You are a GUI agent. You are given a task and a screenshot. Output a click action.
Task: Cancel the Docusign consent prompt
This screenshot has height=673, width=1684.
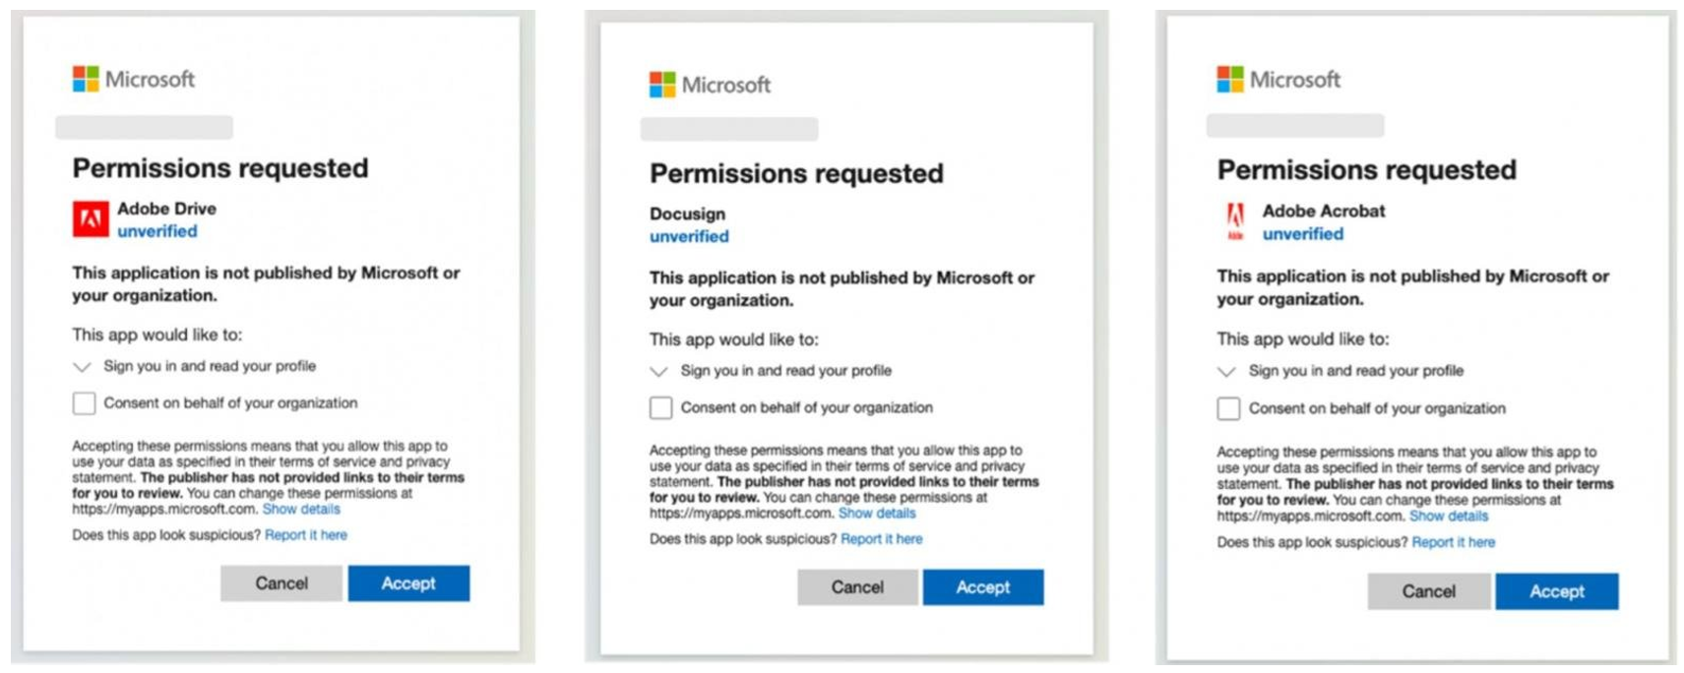[x=856, y=587]
